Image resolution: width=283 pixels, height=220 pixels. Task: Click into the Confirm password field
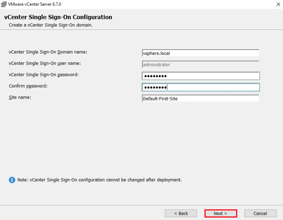click(200, 87)
